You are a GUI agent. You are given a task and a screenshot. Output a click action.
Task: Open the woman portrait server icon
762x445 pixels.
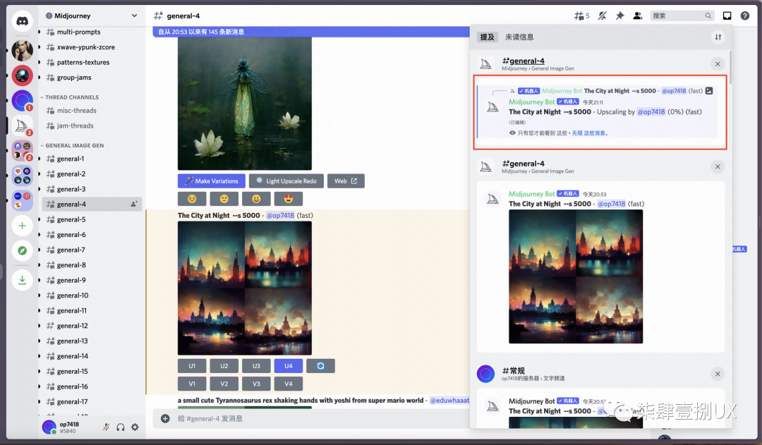23,50
